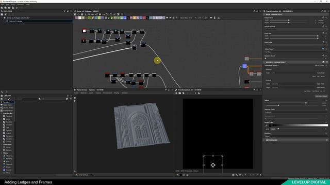The image size is (330, 185).
Task: Open the Edit menu
Action: pyautogui.click(x=8, y=5)
